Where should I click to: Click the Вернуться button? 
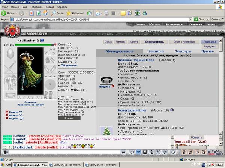click(210, 46)
